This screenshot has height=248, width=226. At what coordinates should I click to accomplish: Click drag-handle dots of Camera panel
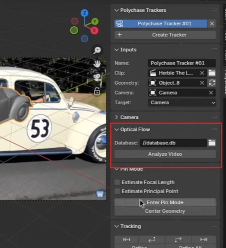[x=215, y=117]
